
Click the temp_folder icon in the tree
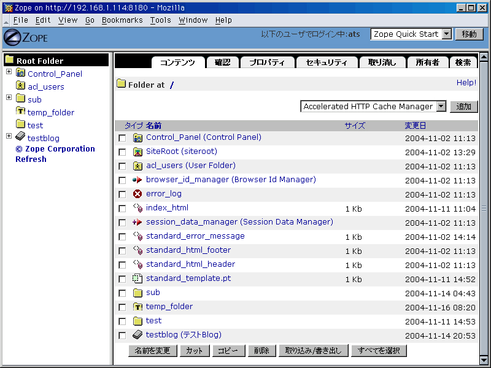pyautogui.click(x=21, y=111)
